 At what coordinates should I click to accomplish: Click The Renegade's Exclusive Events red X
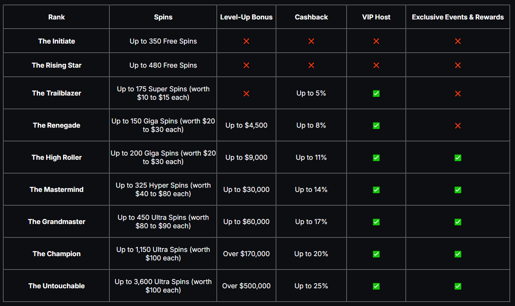click(x=457, y=126)
